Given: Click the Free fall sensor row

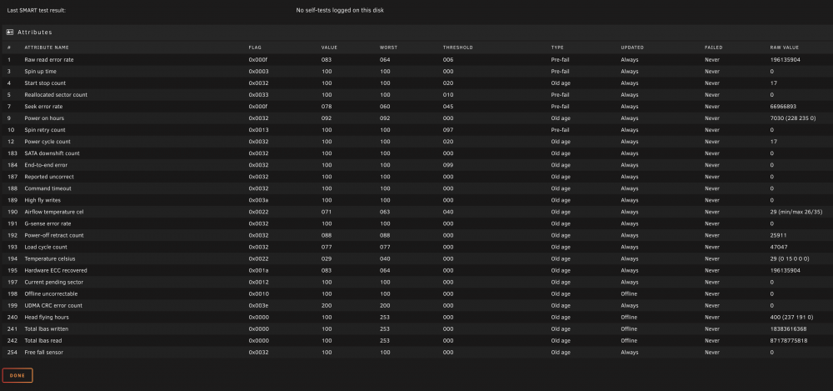Looking at the screenshot, I should pos(416,352).
